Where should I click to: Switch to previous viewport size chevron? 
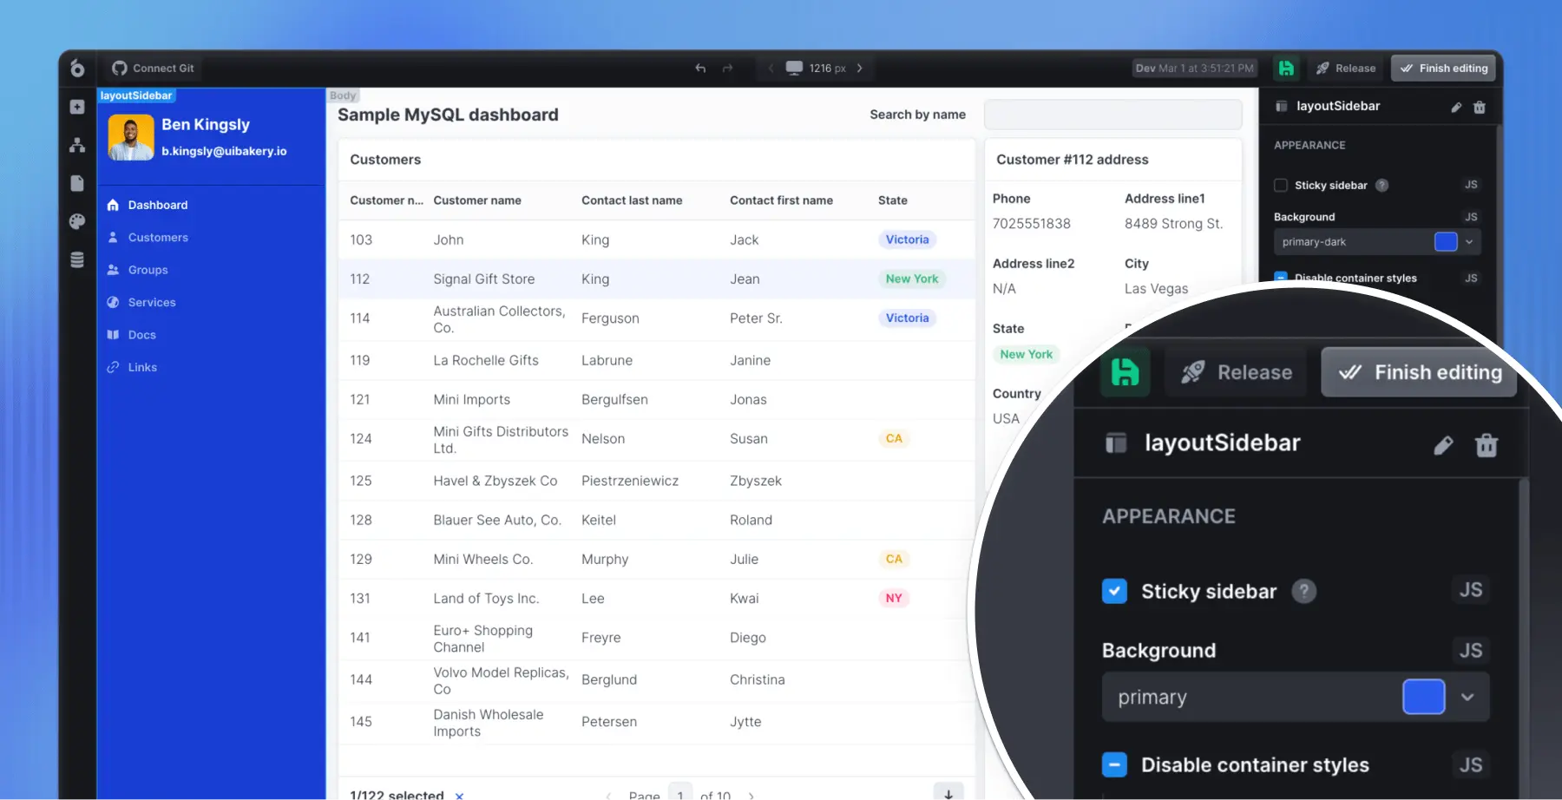click(771, 68)
